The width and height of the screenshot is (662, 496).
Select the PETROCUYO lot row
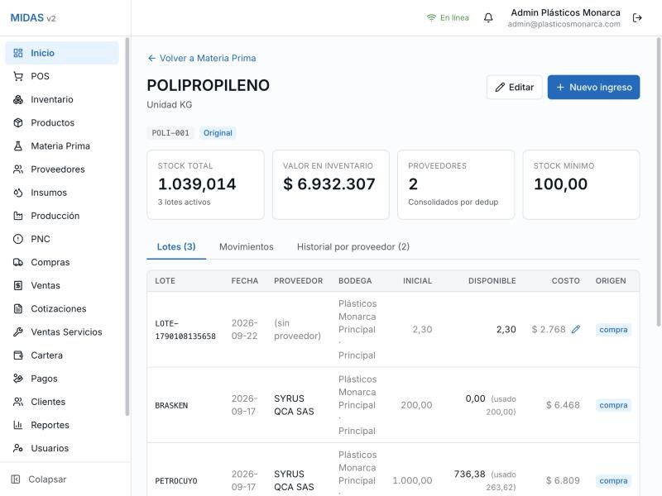pyautogui.click(x=393, y=470)
